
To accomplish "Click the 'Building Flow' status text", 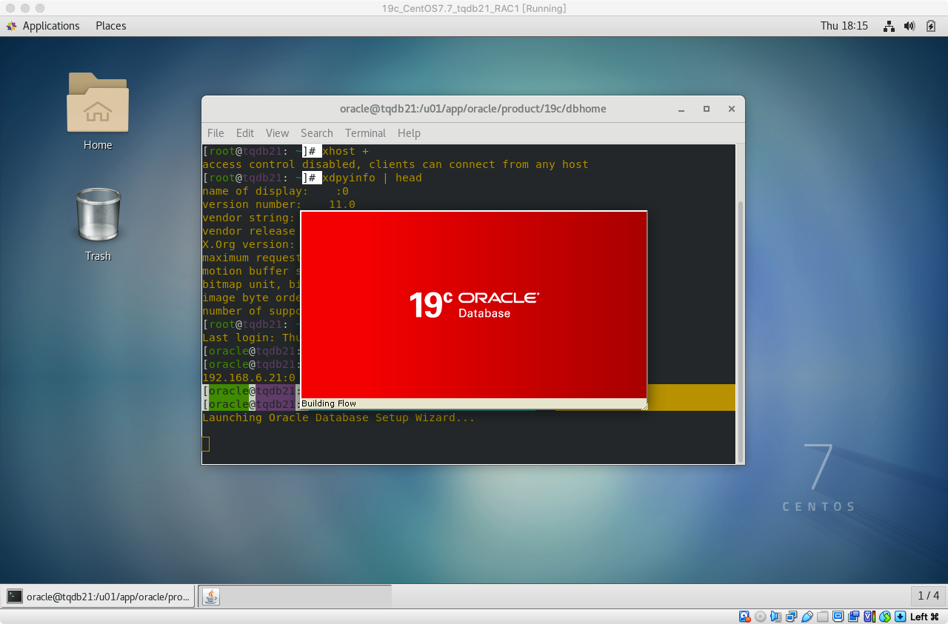I will (x=329, y=403).
